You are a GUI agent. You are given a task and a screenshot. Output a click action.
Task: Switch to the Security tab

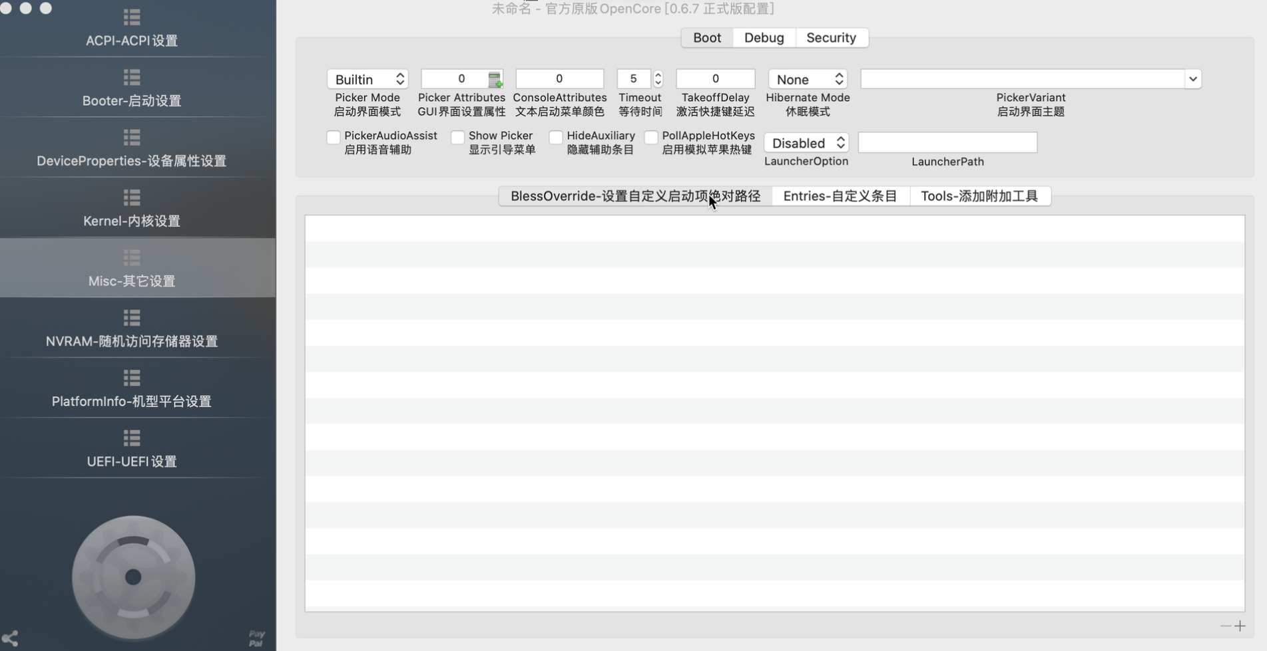(831, 37)
